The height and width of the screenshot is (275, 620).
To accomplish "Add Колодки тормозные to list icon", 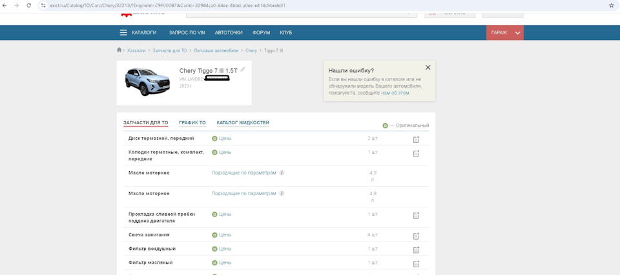I will 416,153.
